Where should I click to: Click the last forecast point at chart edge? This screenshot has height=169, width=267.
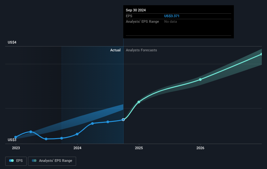coord(261,54)
